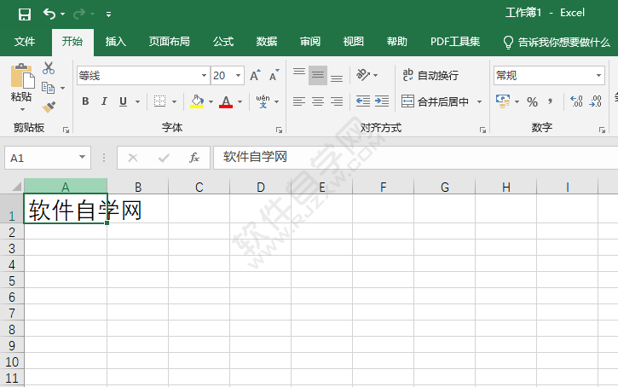Increase font size with large A icon
The image size is (618, 387).
click(255, 75)
